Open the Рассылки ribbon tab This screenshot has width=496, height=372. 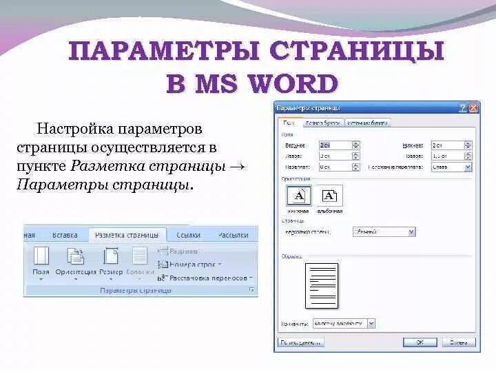click(233, 236)
